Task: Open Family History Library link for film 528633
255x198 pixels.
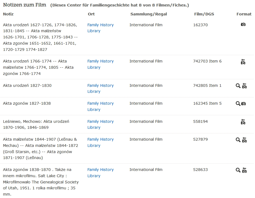Action: click(x=100, y=173)
